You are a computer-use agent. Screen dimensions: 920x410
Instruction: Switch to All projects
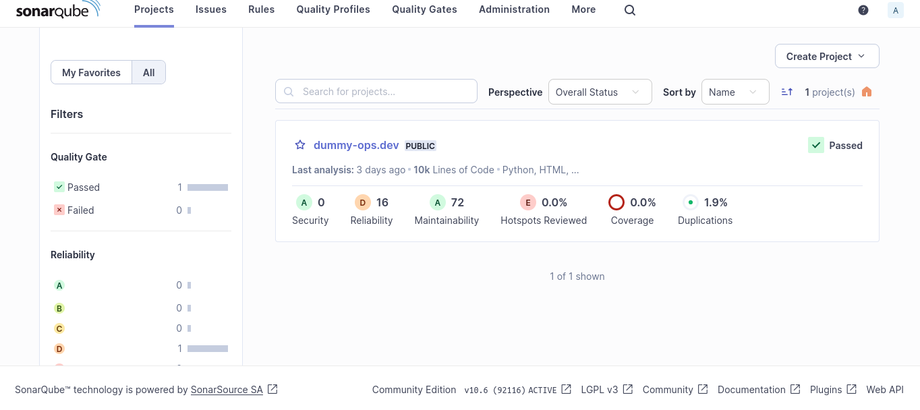[149, 73]
